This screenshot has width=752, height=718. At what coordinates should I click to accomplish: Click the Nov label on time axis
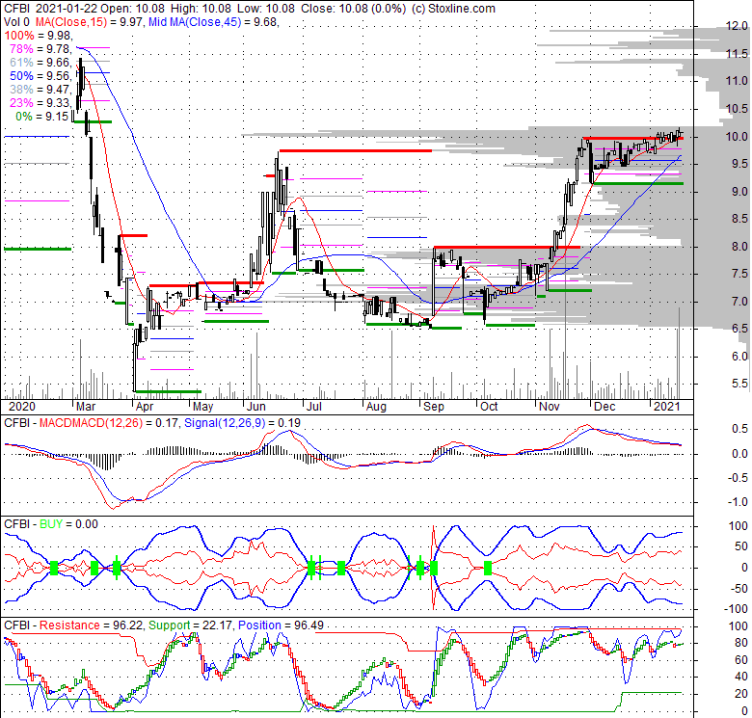(550, 407)
